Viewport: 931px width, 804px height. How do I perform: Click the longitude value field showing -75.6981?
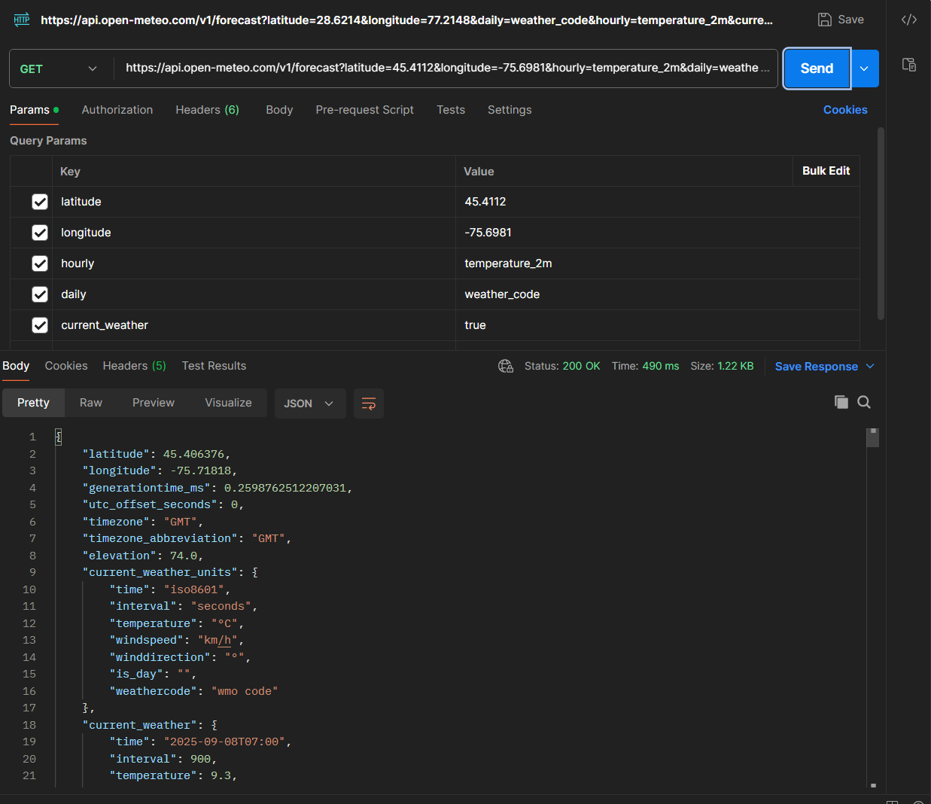(527, 232)
